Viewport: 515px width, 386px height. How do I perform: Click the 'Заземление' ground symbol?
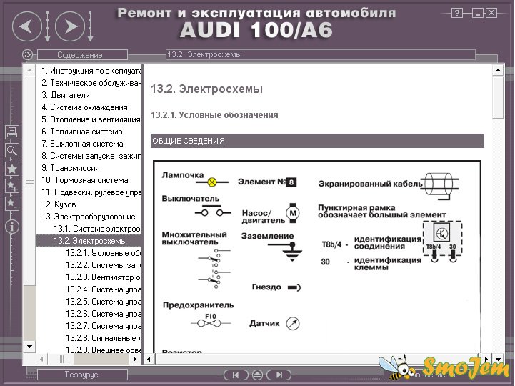click(285, 252)
